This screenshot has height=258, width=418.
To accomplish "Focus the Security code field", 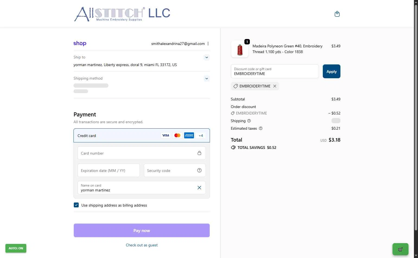I will (175, 170).
